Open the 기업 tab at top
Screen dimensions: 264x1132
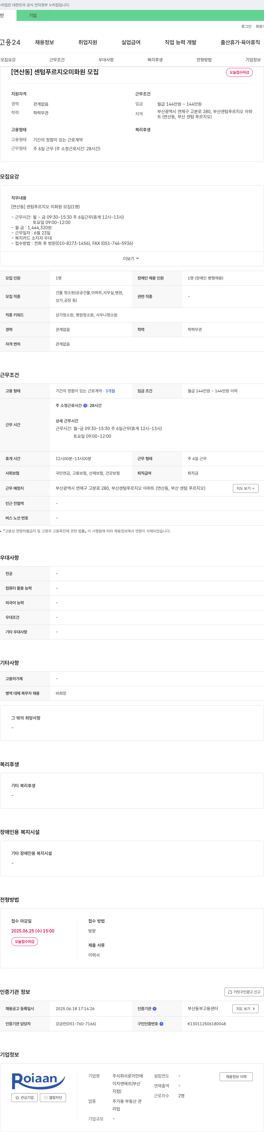(33, 15)
